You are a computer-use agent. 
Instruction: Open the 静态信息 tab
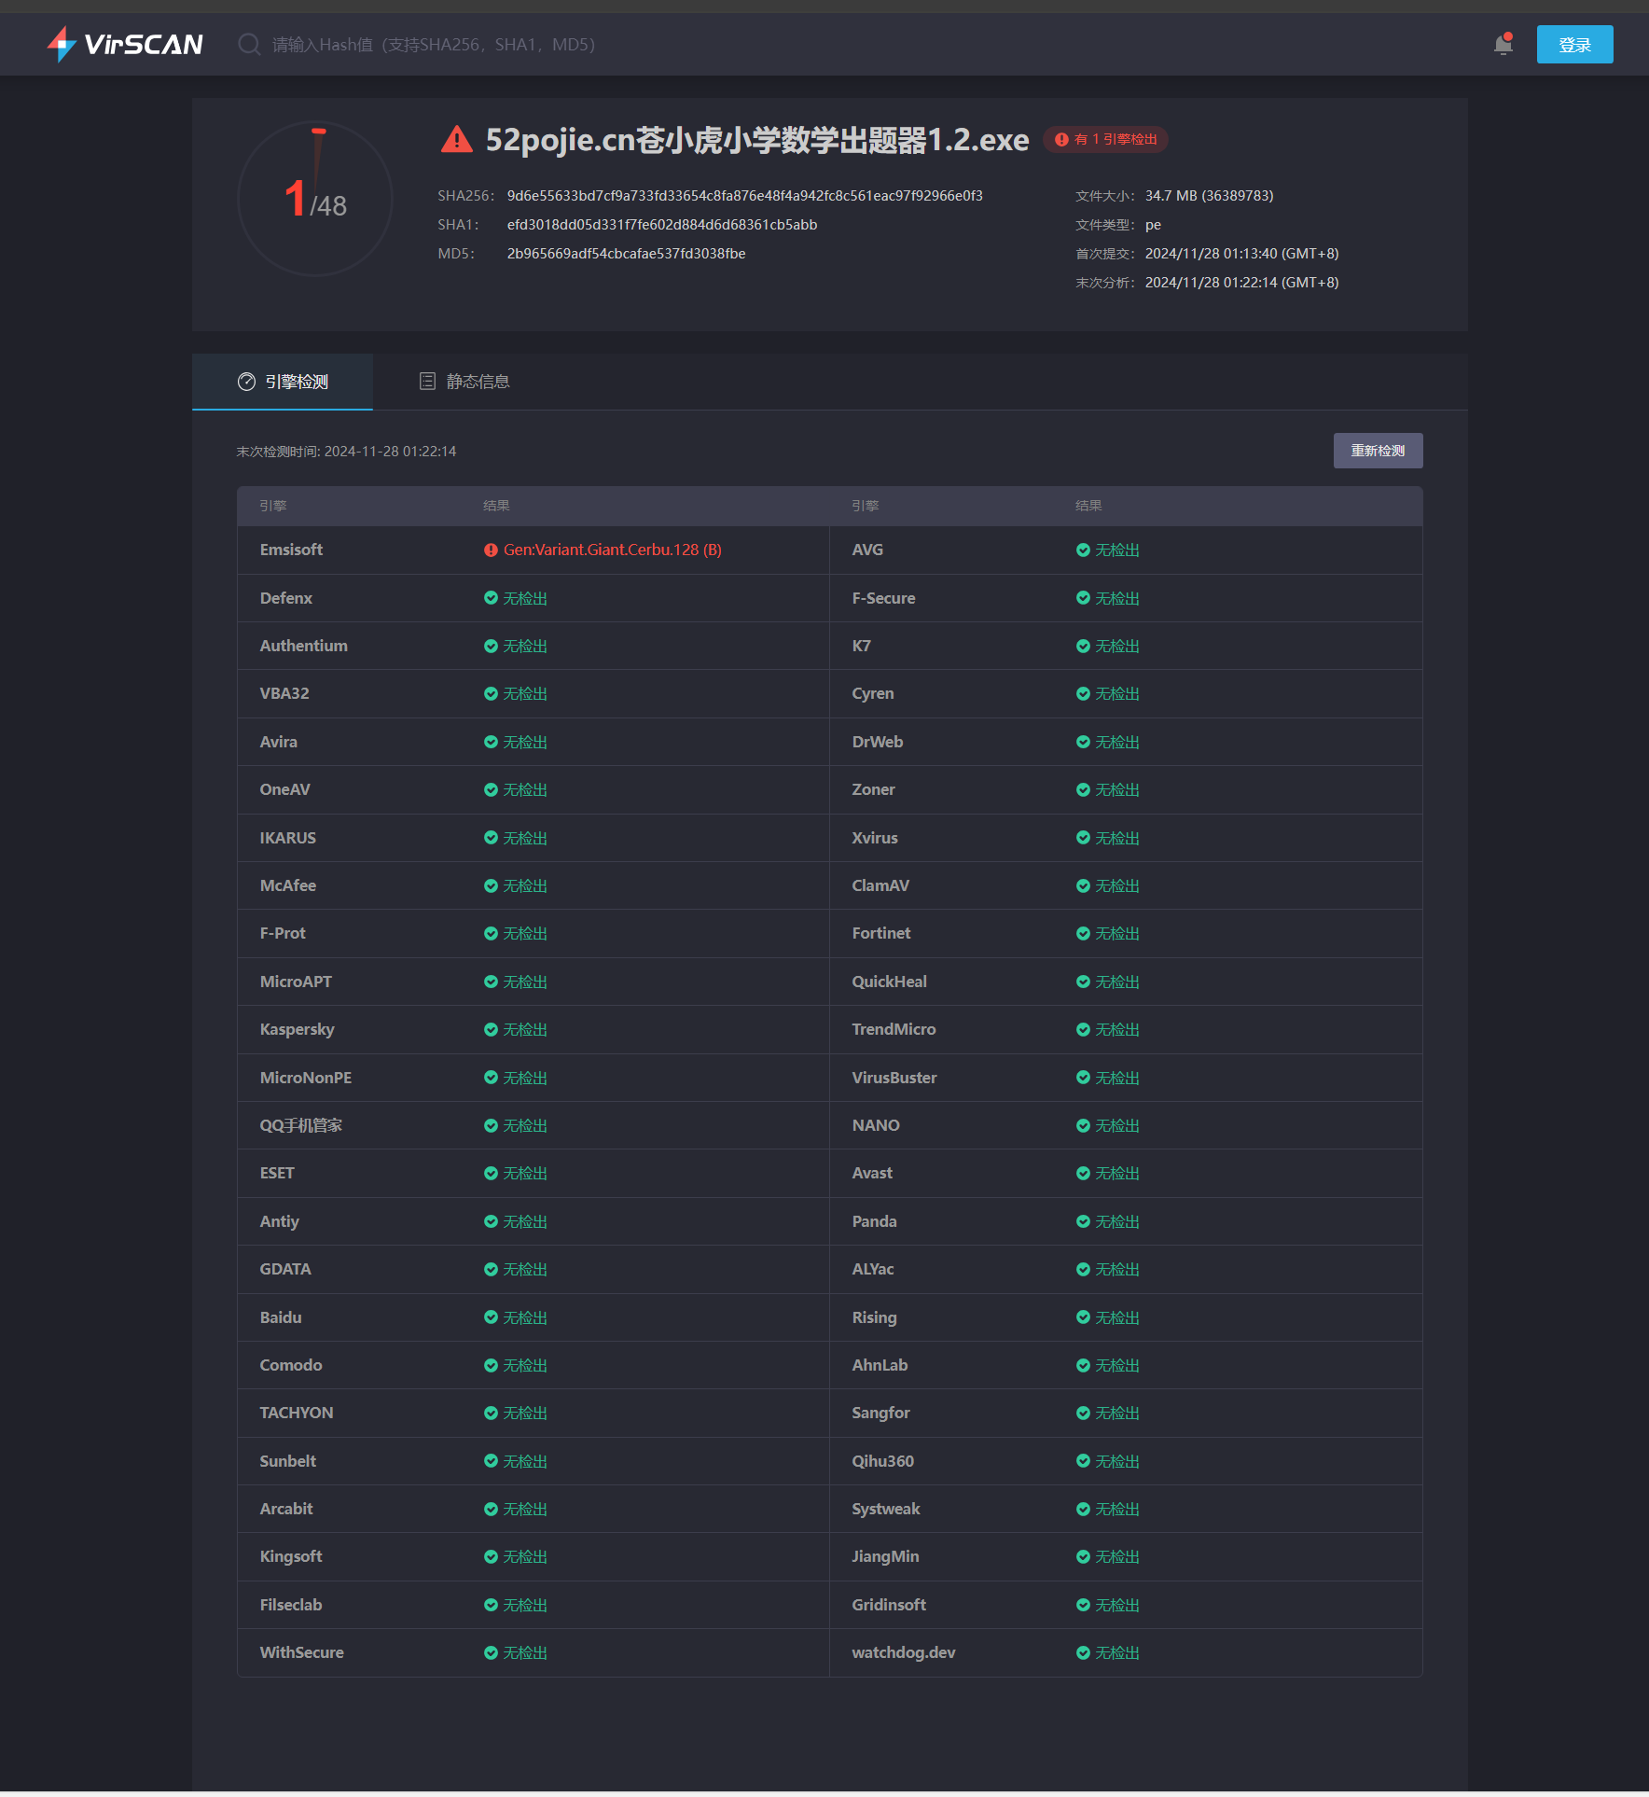pyautogui.click(x=464, y=382)
